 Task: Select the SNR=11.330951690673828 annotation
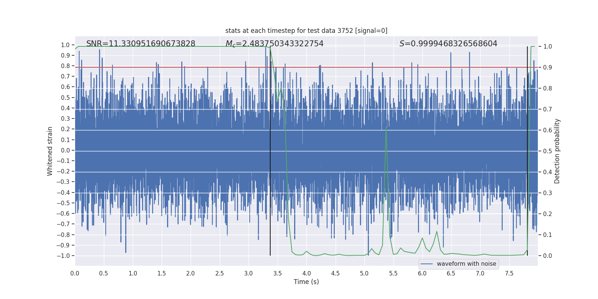(141, 44)
